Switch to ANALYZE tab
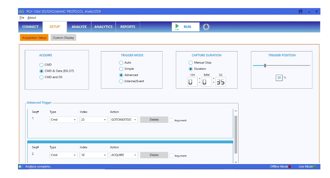Screen dimensions: 330x178 point(79,27)
